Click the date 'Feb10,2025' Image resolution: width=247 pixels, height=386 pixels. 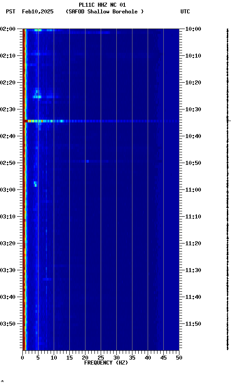(x=38, y=12)
